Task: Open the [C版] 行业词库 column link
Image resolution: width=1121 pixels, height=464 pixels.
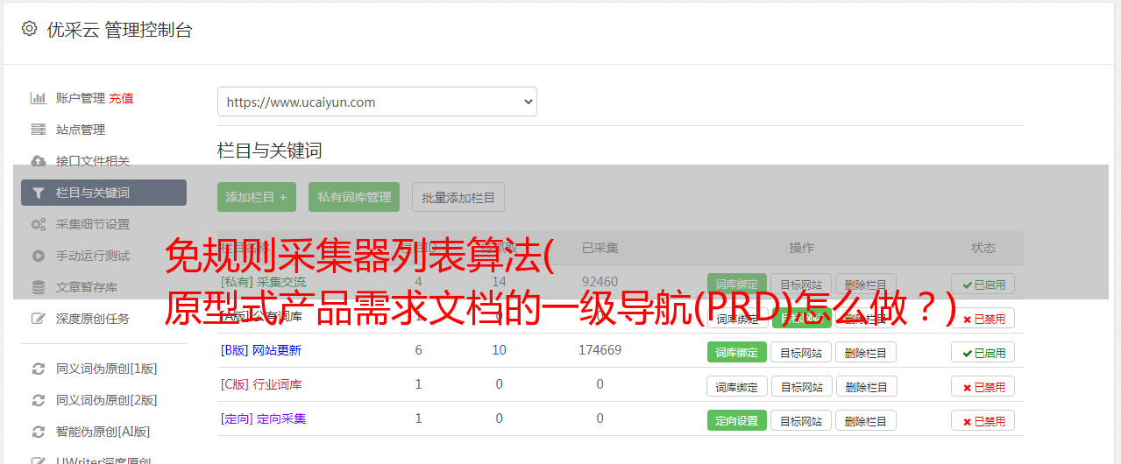Action: click(x=261, y=384)
